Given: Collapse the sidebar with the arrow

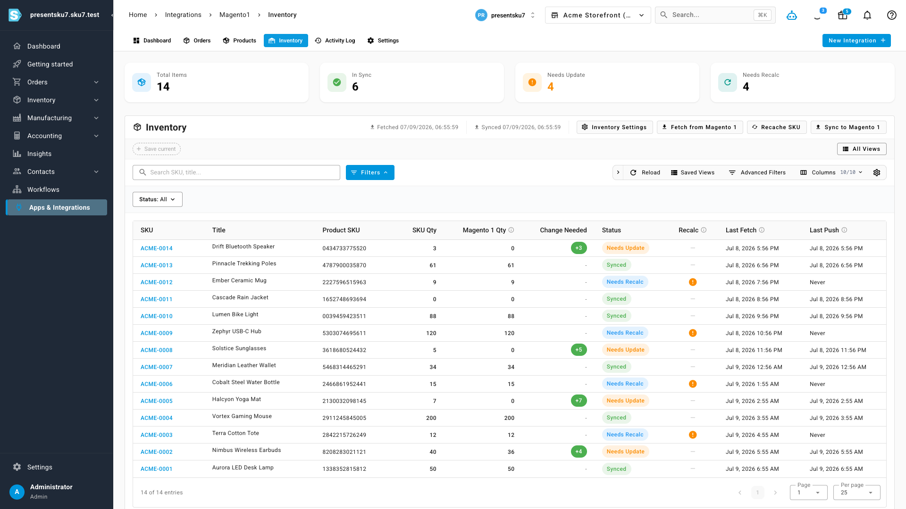Looking at the screenshot, I should click(112, 15).
